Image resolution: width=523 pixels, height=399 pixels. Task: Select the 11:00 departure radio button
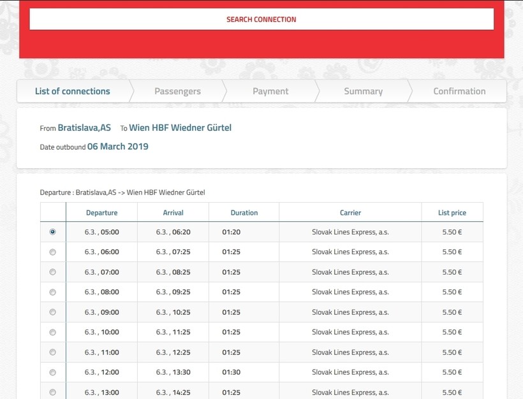pyautogui.click(x=53, y=352)
